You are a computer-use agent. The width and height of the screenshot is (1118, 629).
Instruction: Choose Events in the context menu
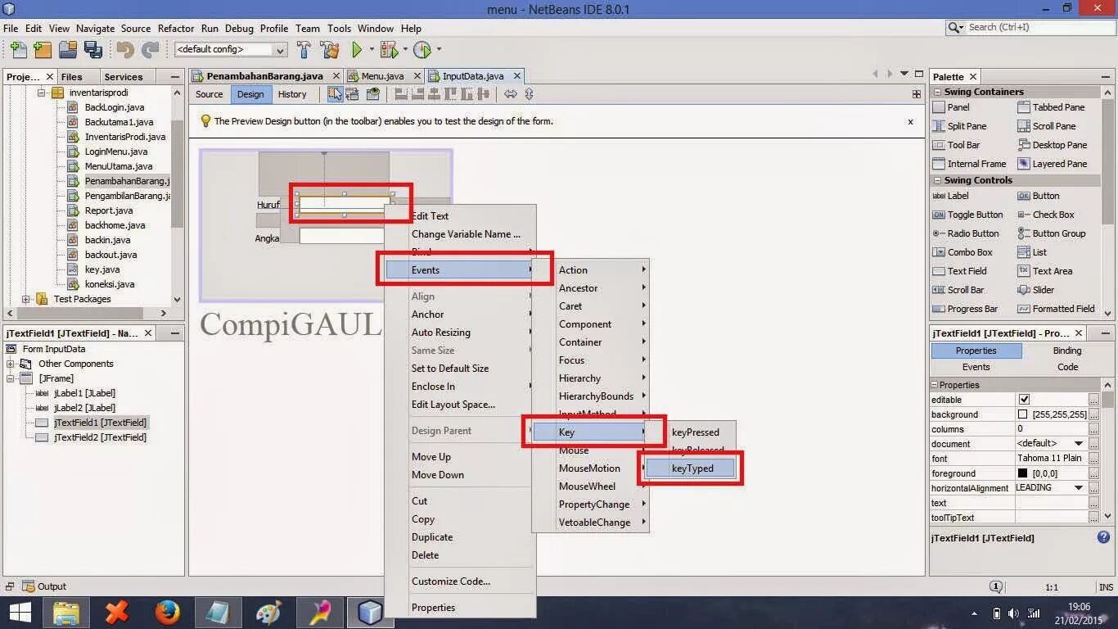tap(459, 270)
